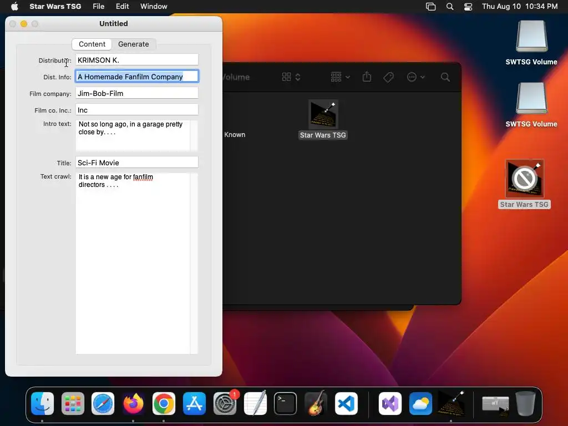Click the Finder share button
Screen dimensions: 568x426
pos(367,77)
